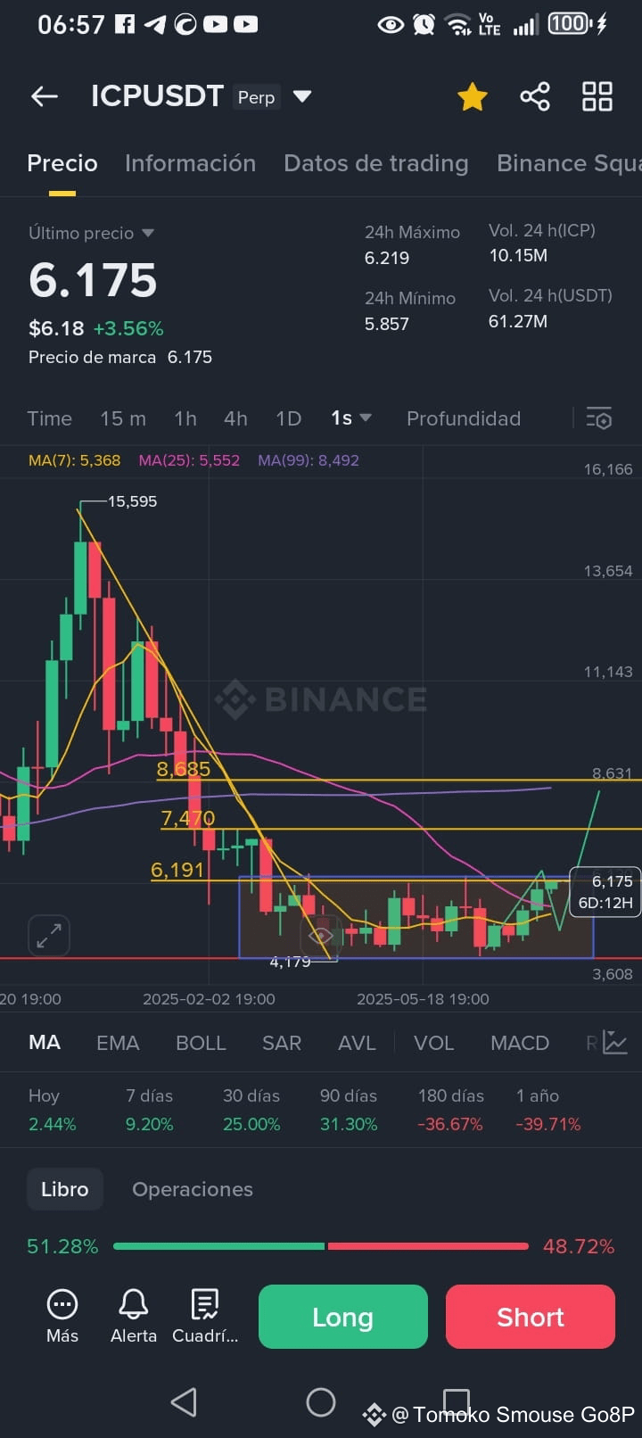The image size is (642, 1438).
Task: Tap the MA(99): 8,492 indicator label
Action: [x=309, y=460]
